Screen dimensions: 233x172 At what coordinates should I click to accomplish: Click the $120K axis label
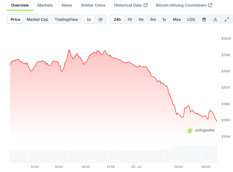pyautogui.click(x=226, y=39)
